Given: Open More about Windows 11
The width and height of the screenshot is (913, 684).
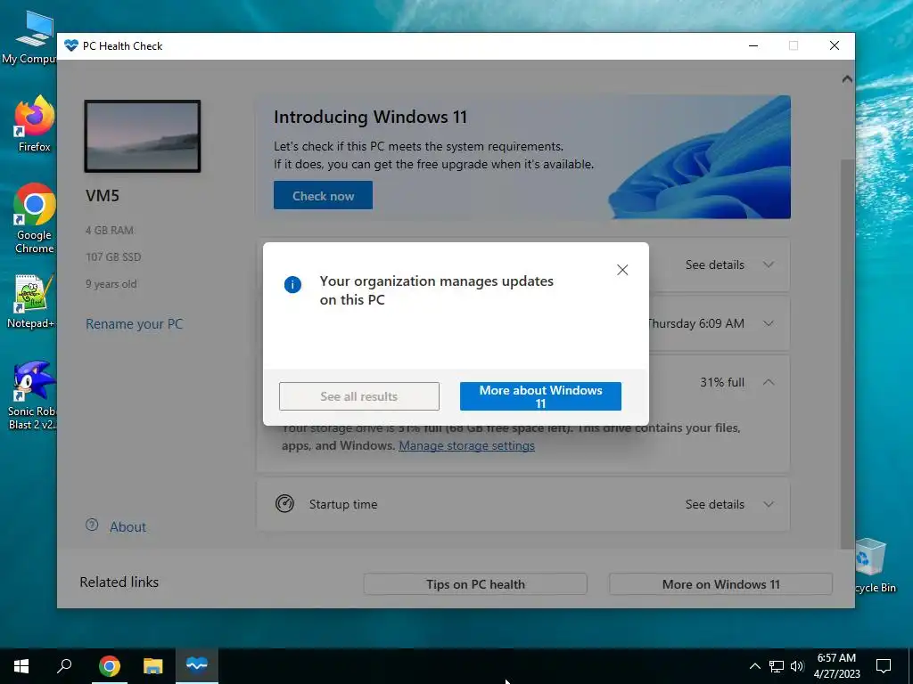Looking at the screenshot, I should [540, 396].
